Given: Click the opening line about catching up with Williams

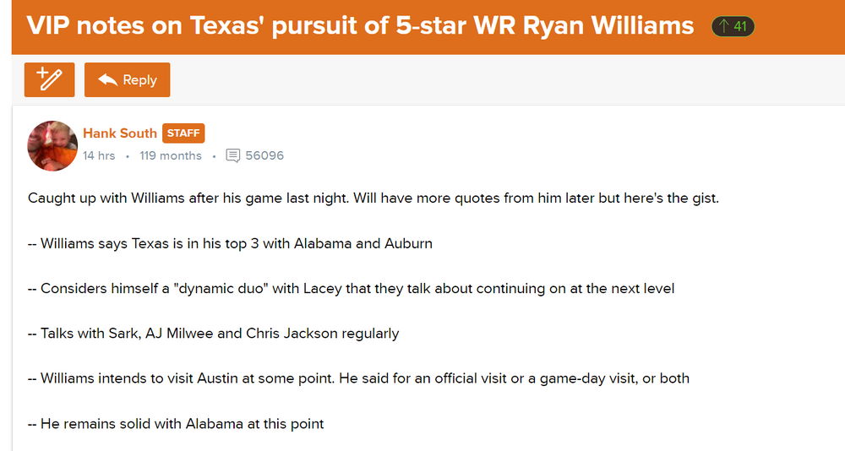Looking at the screenshot, I should pos(373,198).
